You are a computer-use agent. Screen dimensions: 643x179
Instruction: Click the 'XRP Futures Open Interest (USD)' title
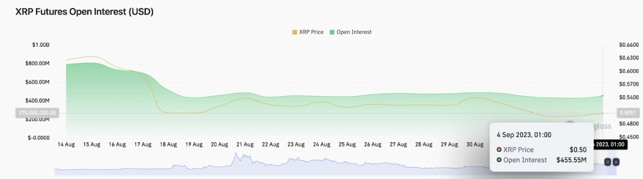[85, 12]
